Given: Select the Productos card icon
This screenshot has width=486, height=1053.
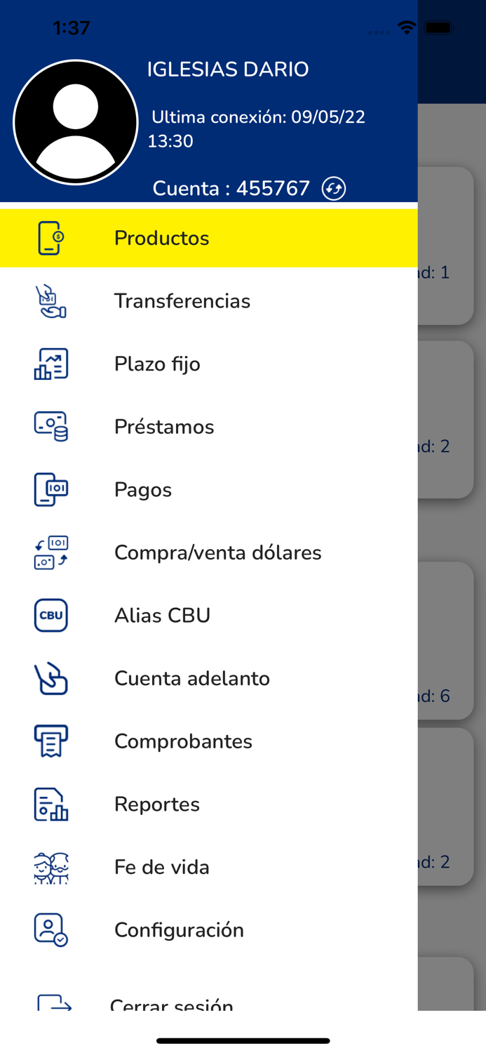Looking at the screenshot, I should [x=50, y=238].
